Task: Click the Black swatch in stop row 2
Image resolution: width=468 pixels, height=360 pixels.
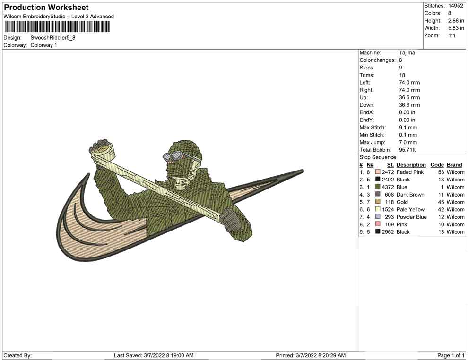Action: click(x=378, y=179)
